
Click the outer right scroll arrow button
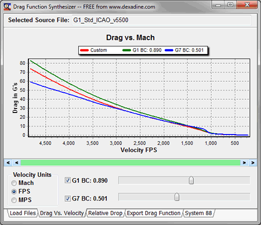[253, 162]
